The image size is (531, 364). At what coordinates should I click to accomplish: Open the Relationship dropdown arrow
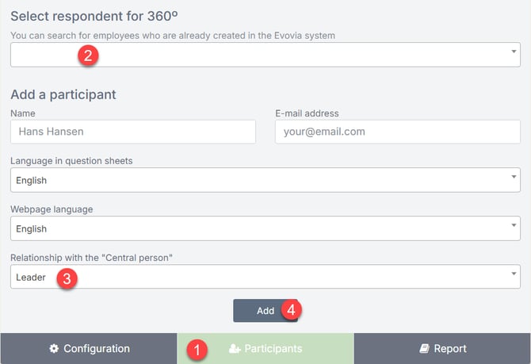pos(515,275)
